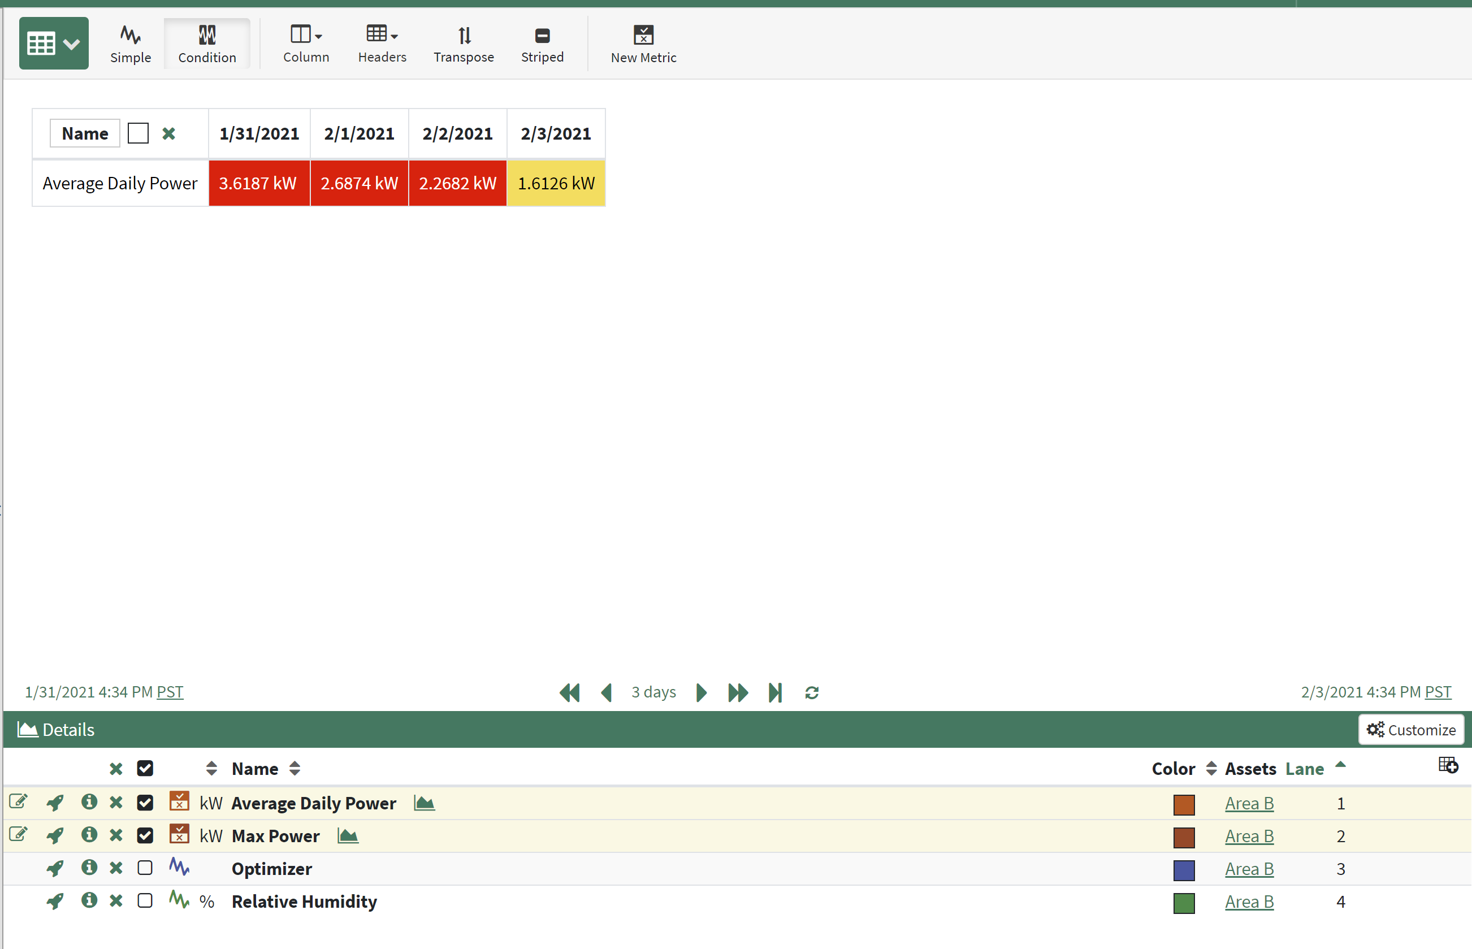Enable the Relative Humidity checkbox
Image resolution: width=1472 pixels, height=949 pixels.
pyautogui.click(x=145, y=901)
